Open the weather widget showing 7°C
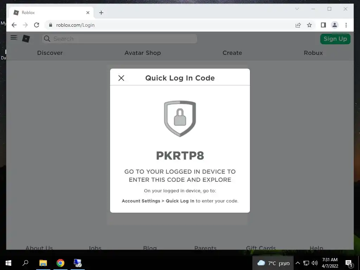The height and width of the screenshot is (270, 360). pyautogui.click(x=273, y=263)
